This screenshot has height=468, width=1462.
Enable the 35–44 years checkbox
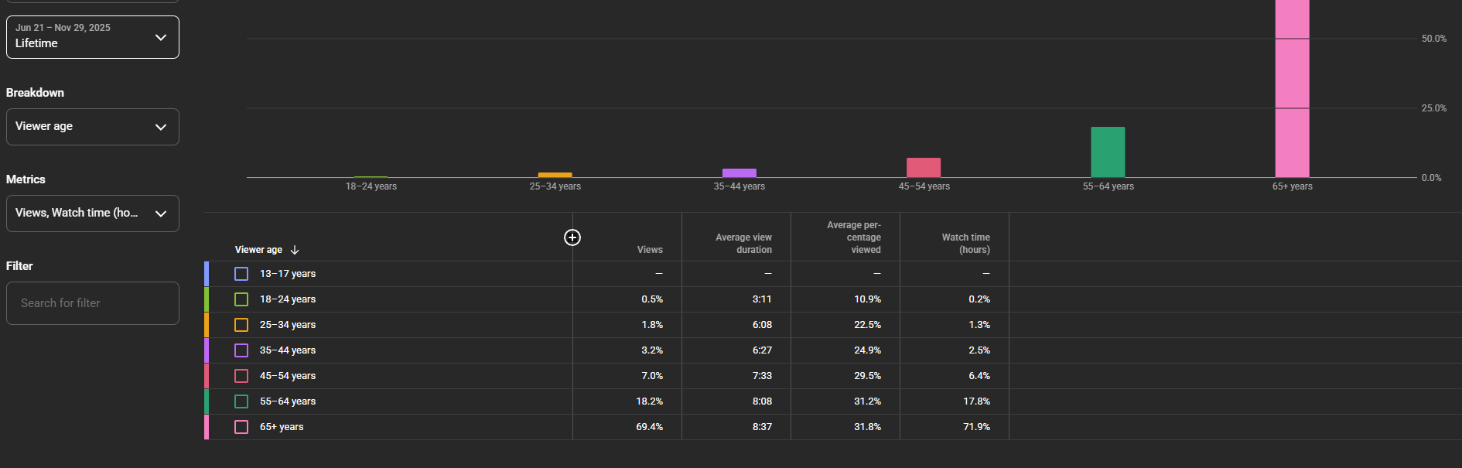(x=241, y=350)
